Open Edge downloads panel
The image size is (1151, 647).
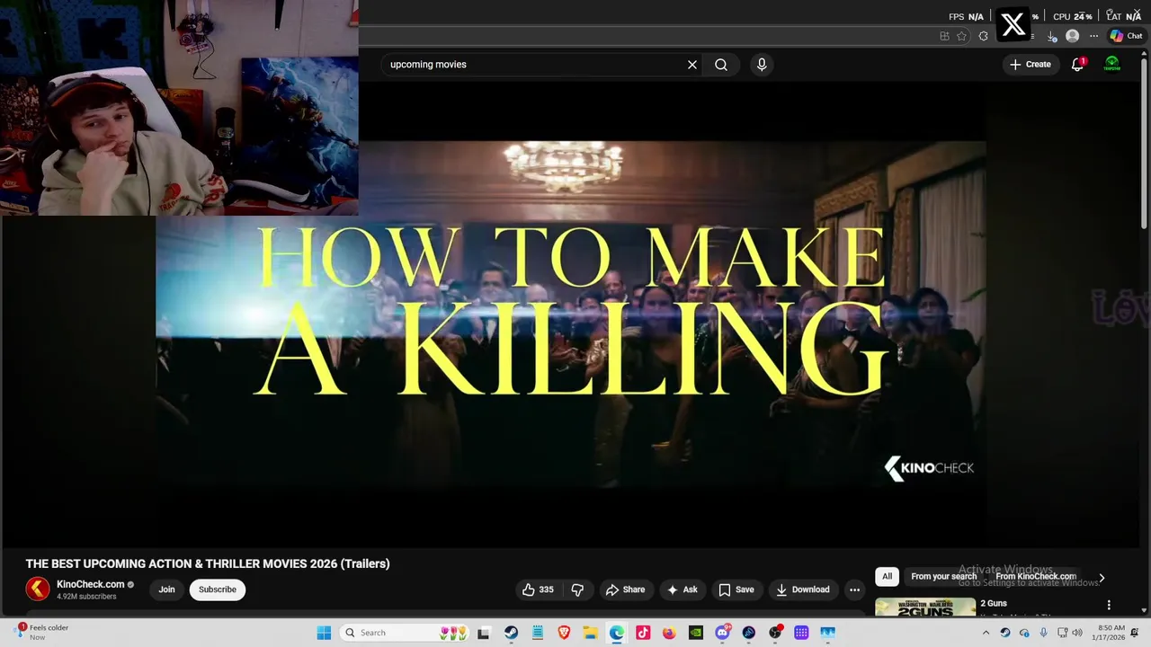1052,36
